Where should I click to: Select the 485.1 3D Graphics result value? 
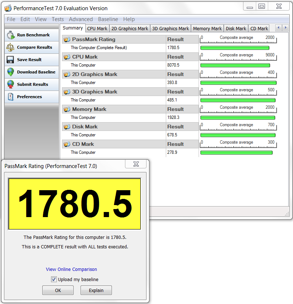click(172, 100)
